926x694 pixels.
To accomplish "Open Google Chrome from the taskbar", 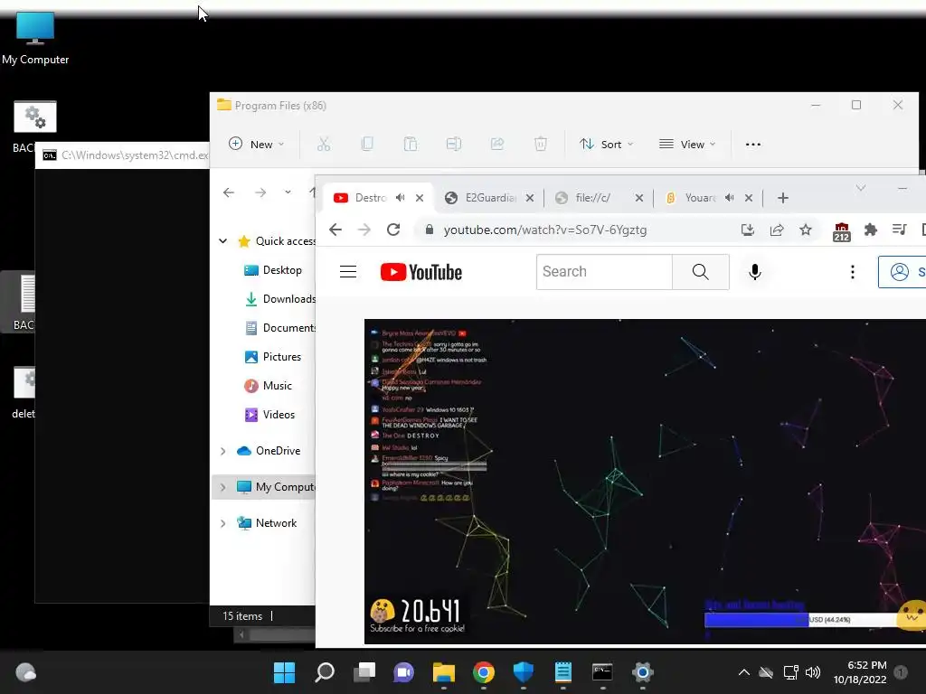I will [484, 672].
